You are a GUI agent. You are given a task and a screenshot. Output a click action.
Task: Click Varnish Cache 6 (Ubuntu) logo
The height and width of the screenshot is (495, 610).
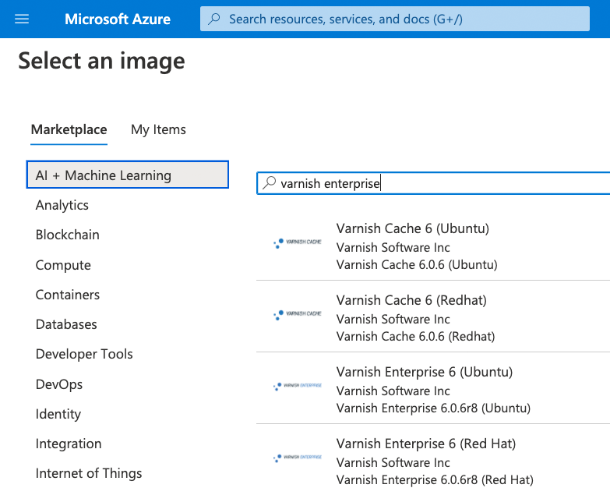tap(298, 243)
